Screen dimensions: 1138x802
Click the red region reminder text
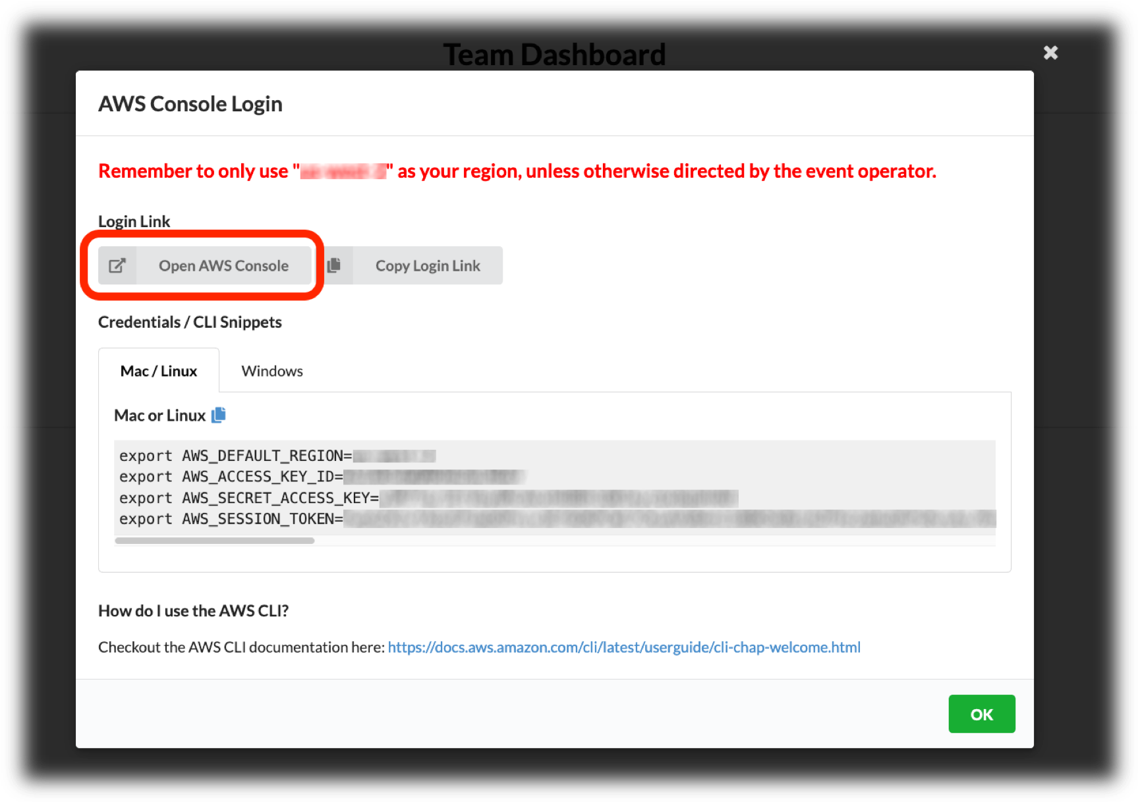coord(517,171)
